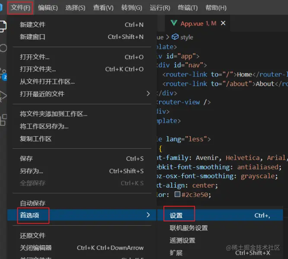Open the 选择(S) menu
This screenshot has height=259, width=288.
[x=75, y=8]
